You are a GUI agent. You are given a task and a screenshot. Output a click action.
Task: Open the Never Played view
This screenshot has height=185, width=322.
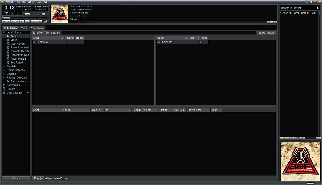pos(18,59)
